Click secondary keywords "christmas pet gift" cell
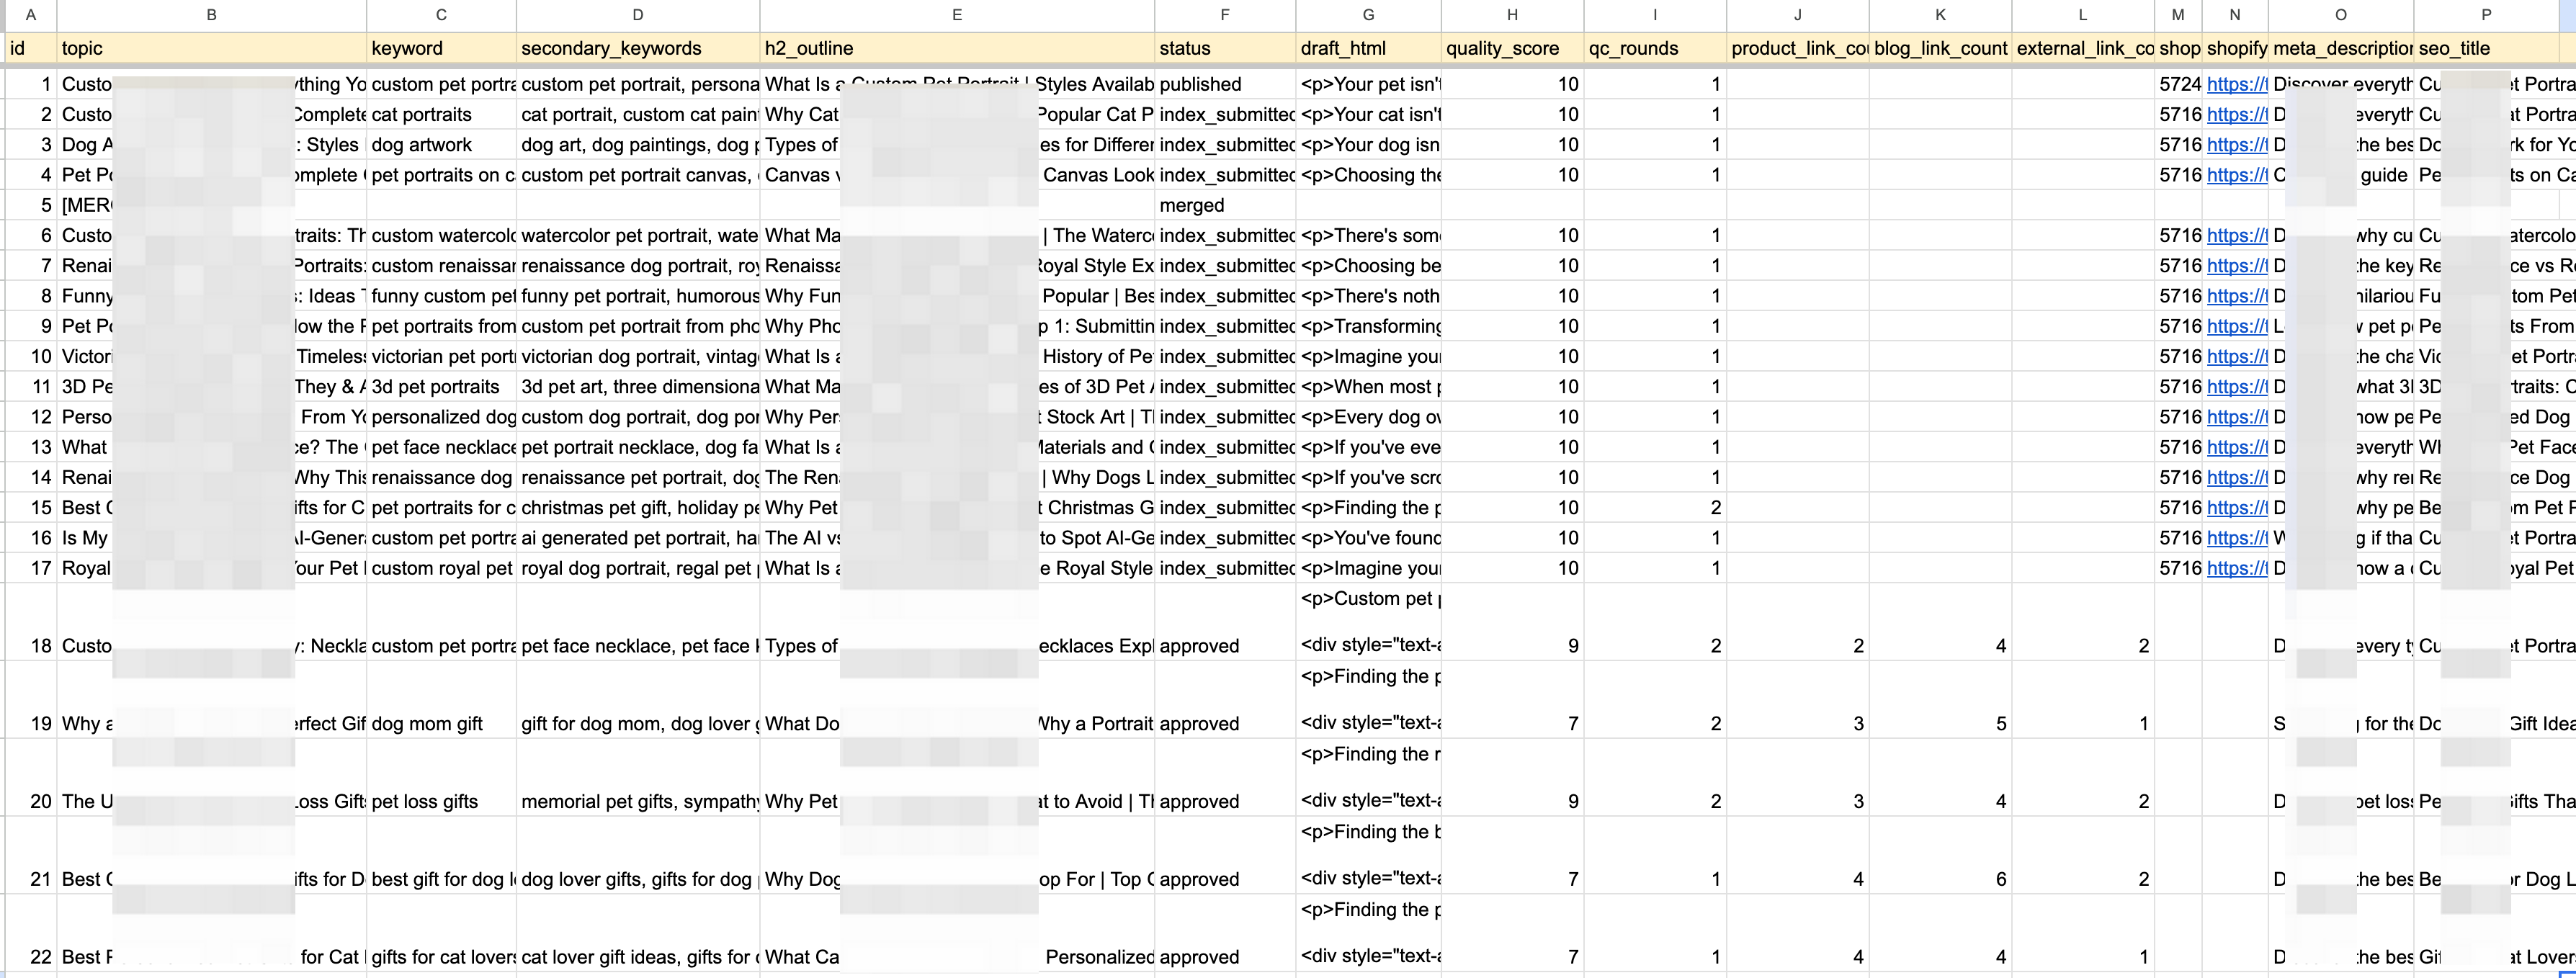2576x978 pixels. pyautogui.click(x=638, y=508)
